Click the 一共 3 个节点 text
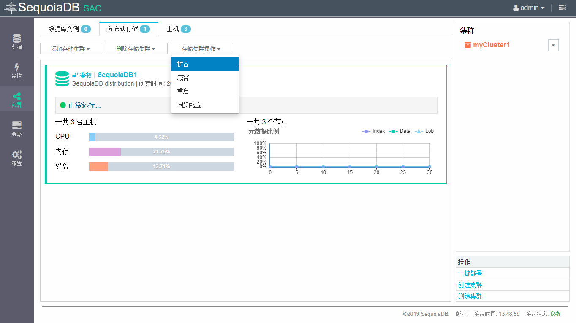Screen dimensions: 576x323 tap(267, 122)
